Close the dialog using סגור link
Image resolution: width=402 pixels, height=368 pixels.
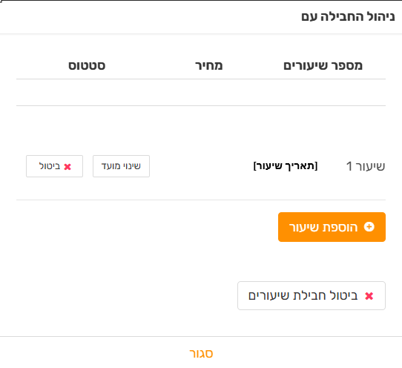click(x=201, y=353)
